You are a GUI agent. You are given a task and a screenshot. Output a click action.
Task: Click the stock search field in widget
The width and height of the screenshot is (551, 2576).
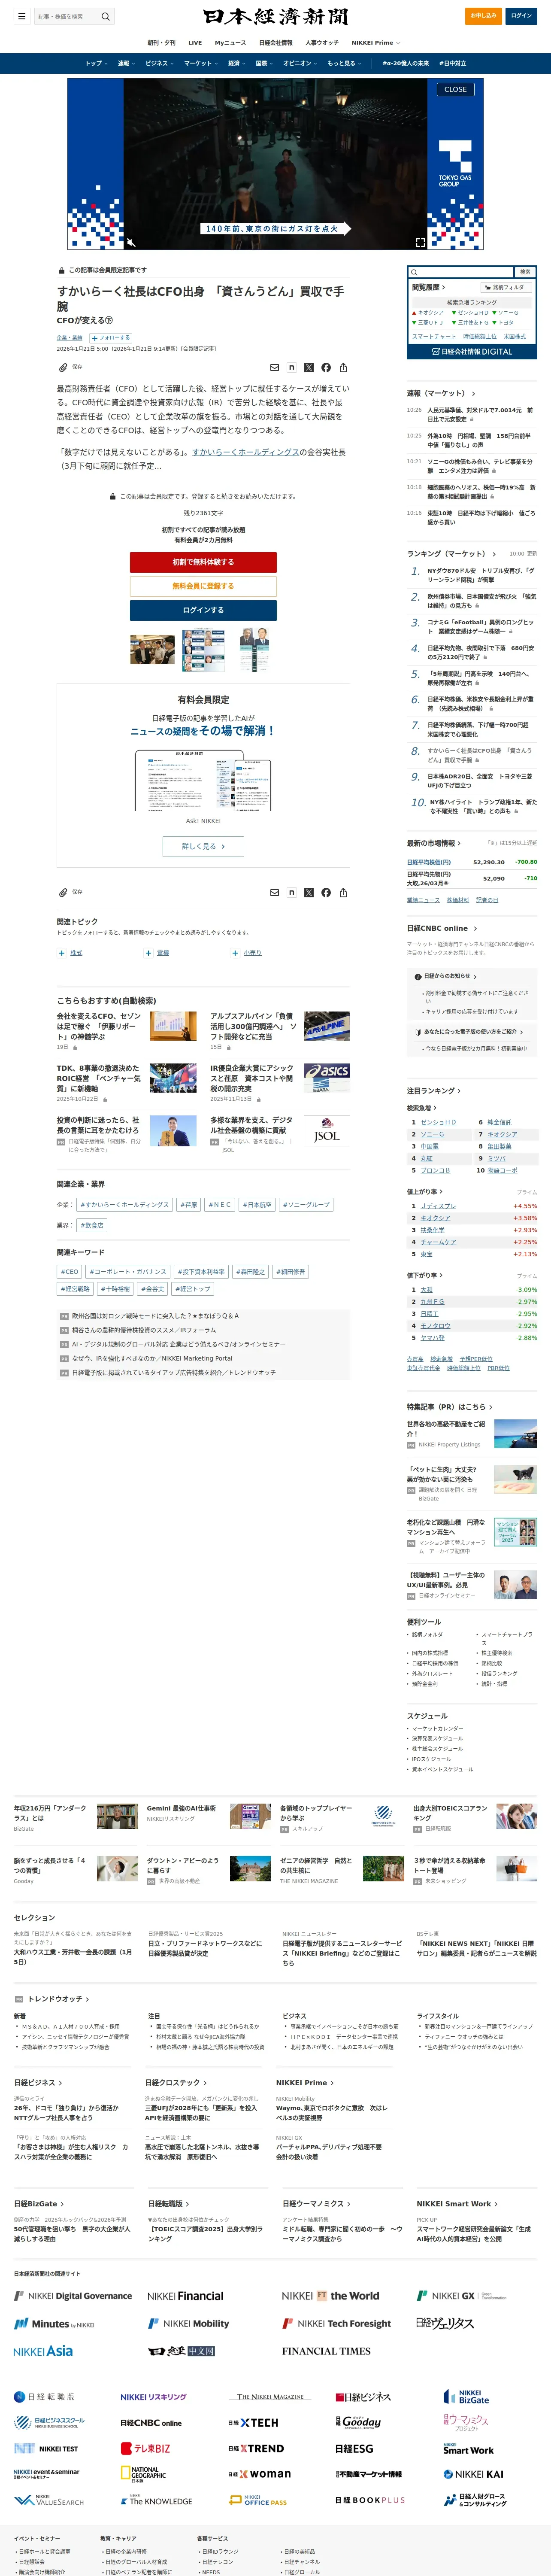461,272
